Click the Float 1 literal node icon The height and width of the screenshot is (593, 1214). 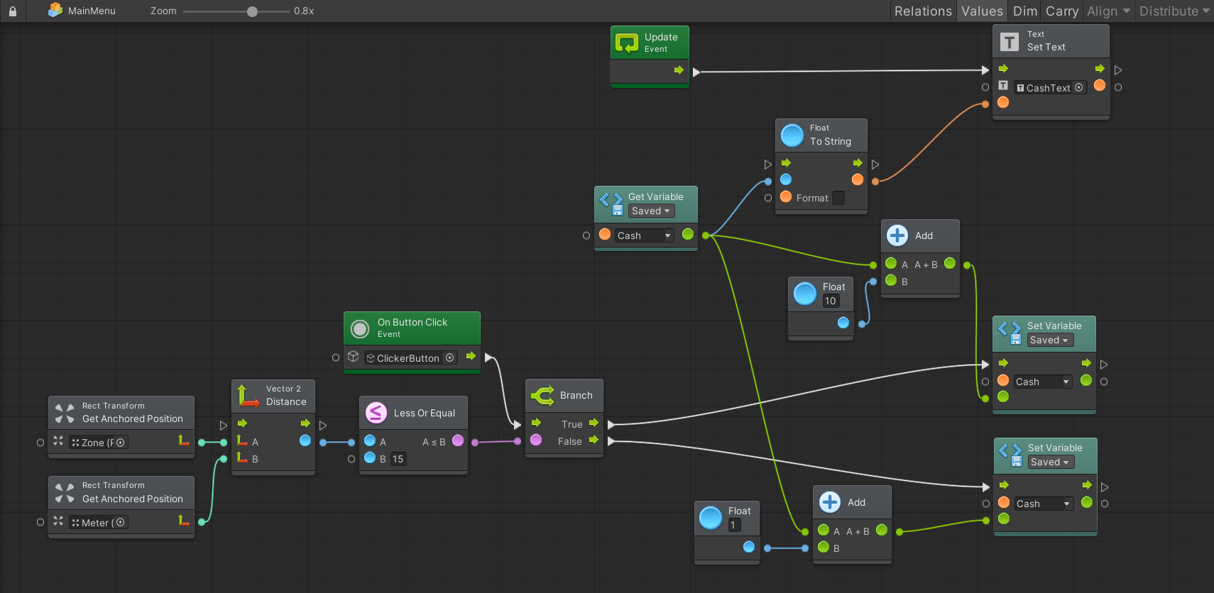click(711, 518)
